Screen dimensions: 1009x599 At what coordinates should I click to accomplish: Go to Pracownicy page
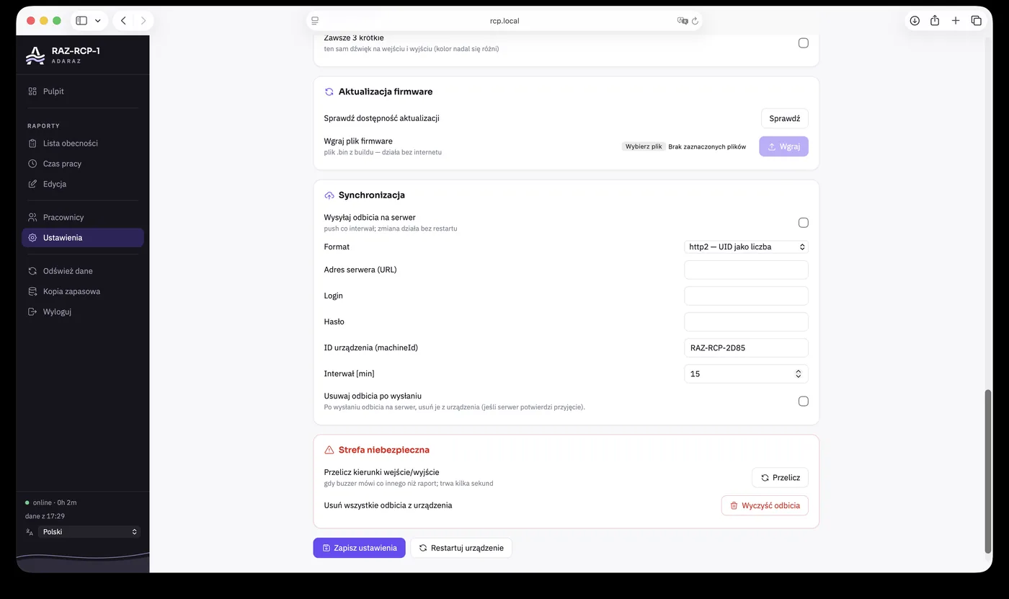coord(83,217)
